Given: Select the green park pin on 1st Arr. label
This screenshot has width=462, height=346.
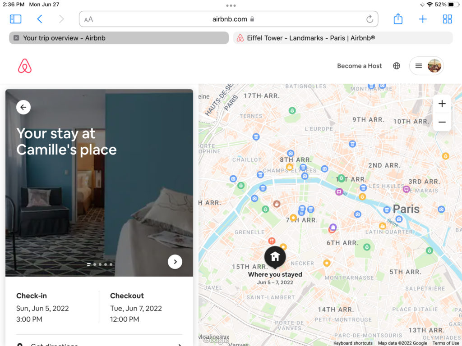Looking at the screenshot, I should [x=341, y=178].
